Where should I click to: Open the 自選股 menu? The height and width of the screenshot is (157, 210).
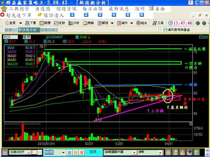click(x=43, y=9)
